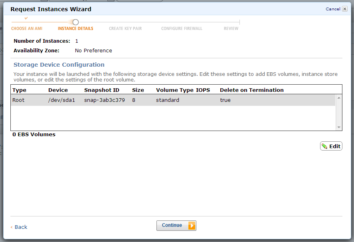Image resolution: width=354 pixels, height=242 pixels.
Task: Click the Type column header
Action: [20, 90]
